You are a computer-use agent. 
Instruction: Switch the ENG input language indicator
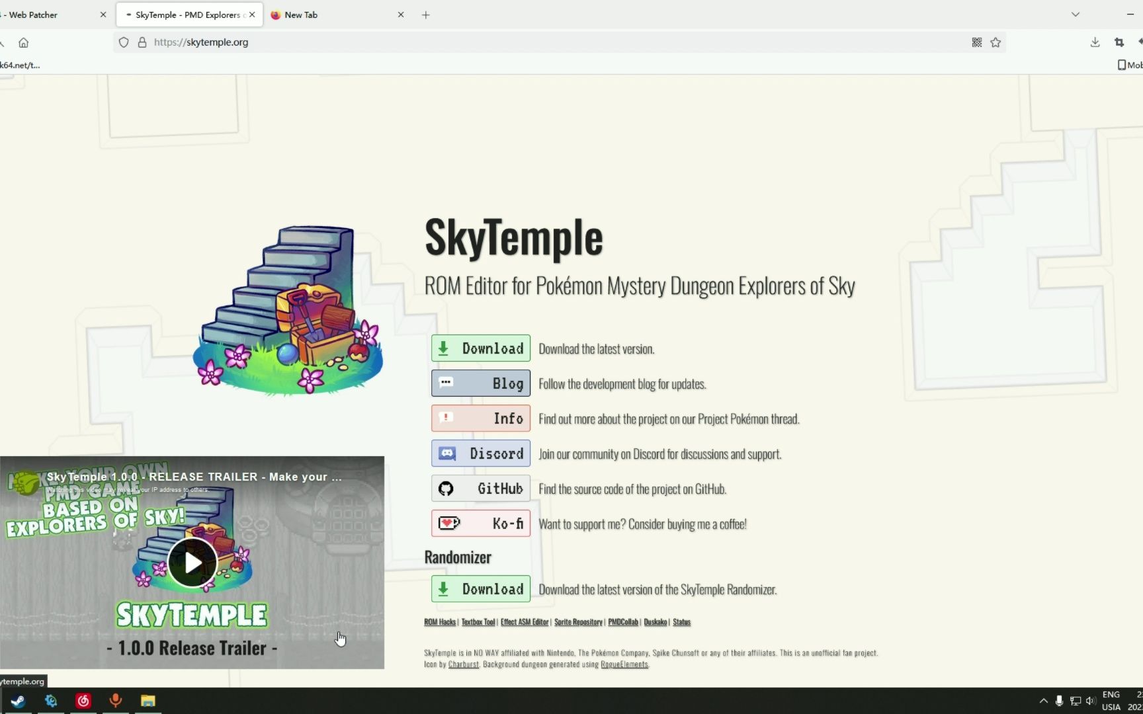[x=1111, y=701]
